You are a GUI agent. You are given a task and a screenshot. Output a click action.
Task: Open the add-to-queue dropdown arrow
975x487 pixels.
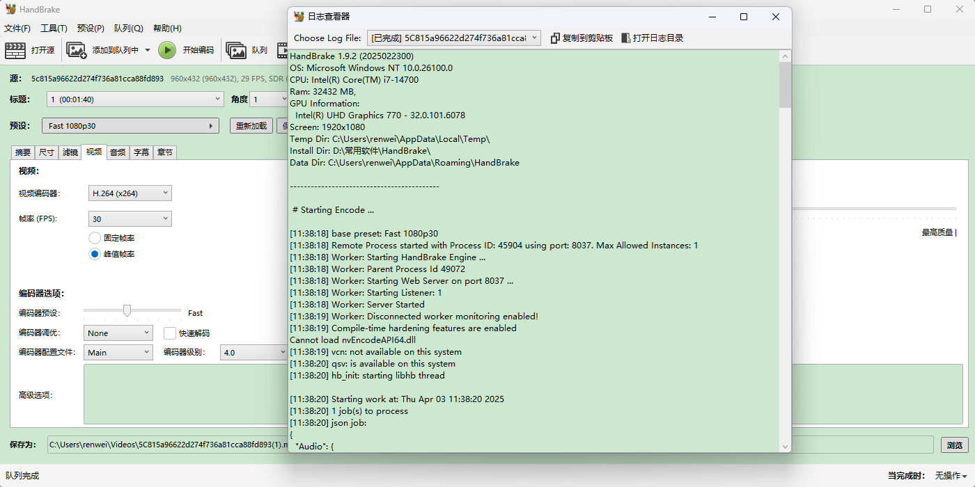(148, 50)
